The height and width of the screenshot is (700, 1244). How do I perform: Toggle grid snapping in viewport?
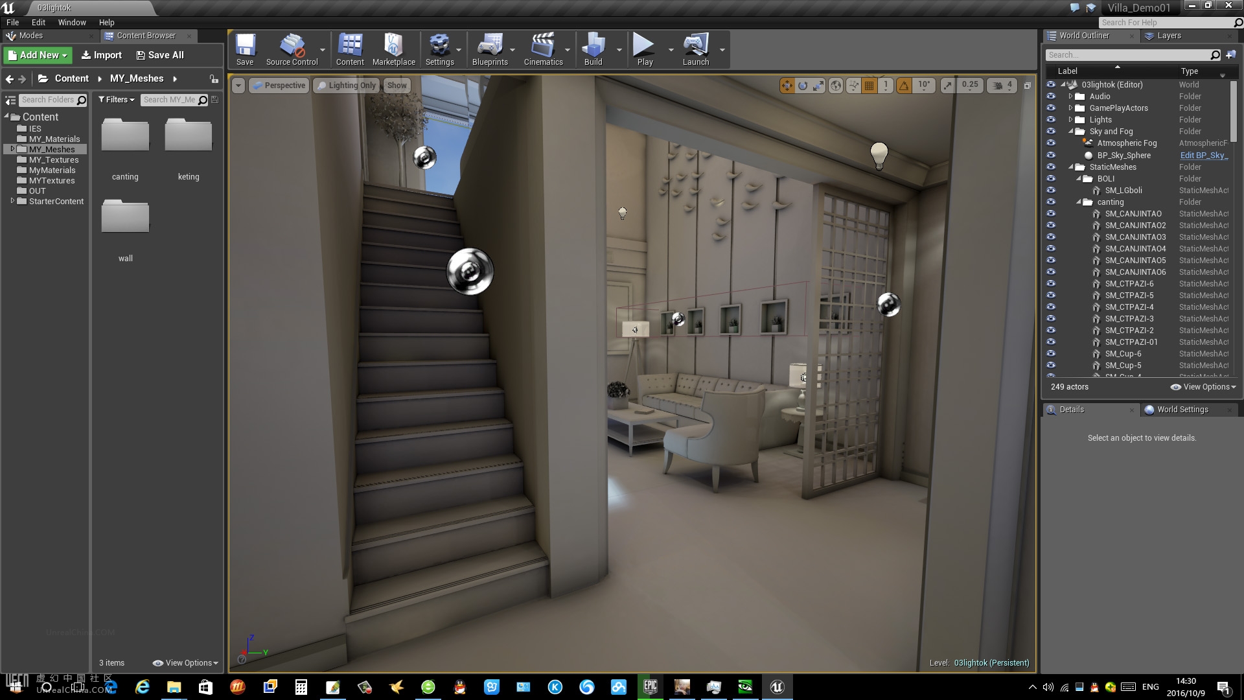[870, 86]
